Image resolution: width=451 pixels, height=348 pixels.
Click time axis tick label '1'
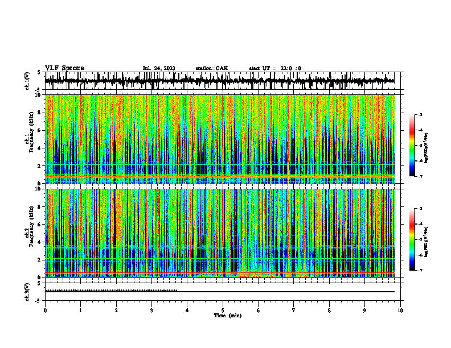point(80,310)
